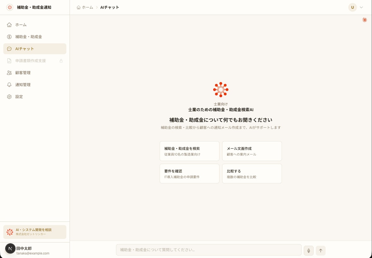
Task: Click the 補助金・助成金通知 app title
Action: pyautogui.click(x=34, y=7)
